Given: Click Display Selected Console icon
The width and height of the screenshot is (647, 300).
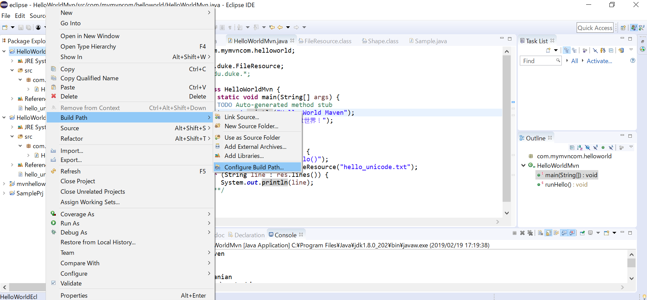Looking at the screenshot, I should 590,233.
